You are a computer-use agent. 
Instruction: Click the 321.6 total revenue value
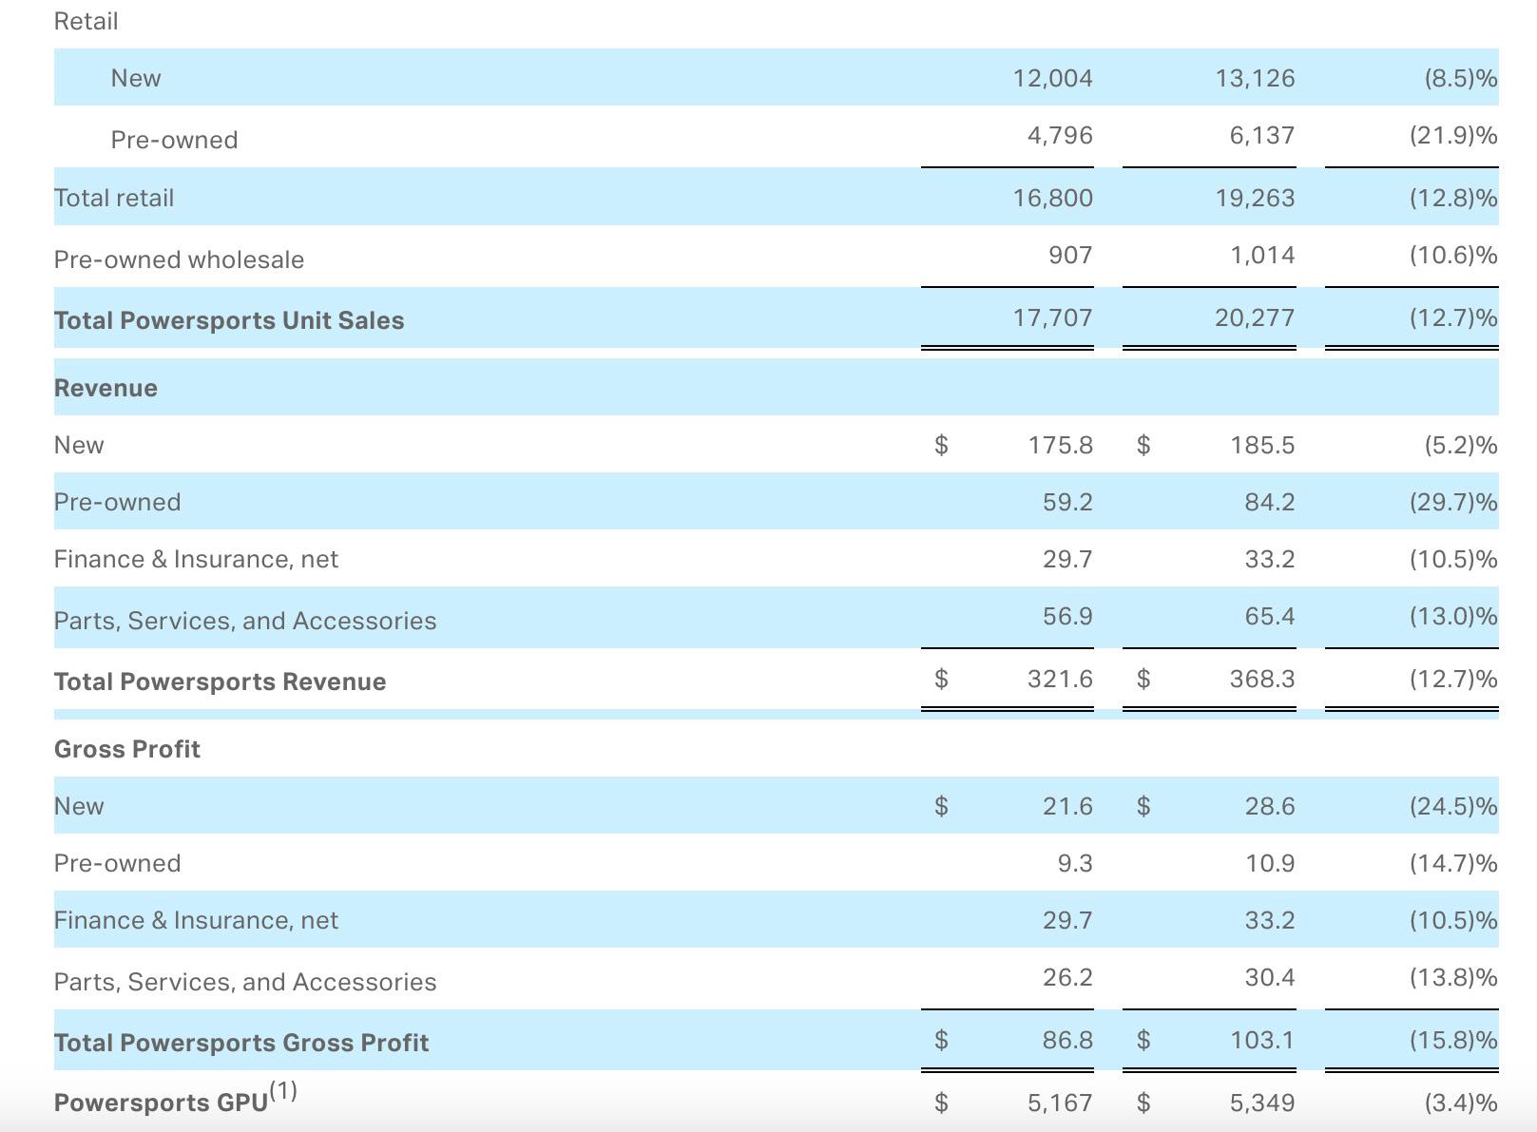click(1060, 679)
